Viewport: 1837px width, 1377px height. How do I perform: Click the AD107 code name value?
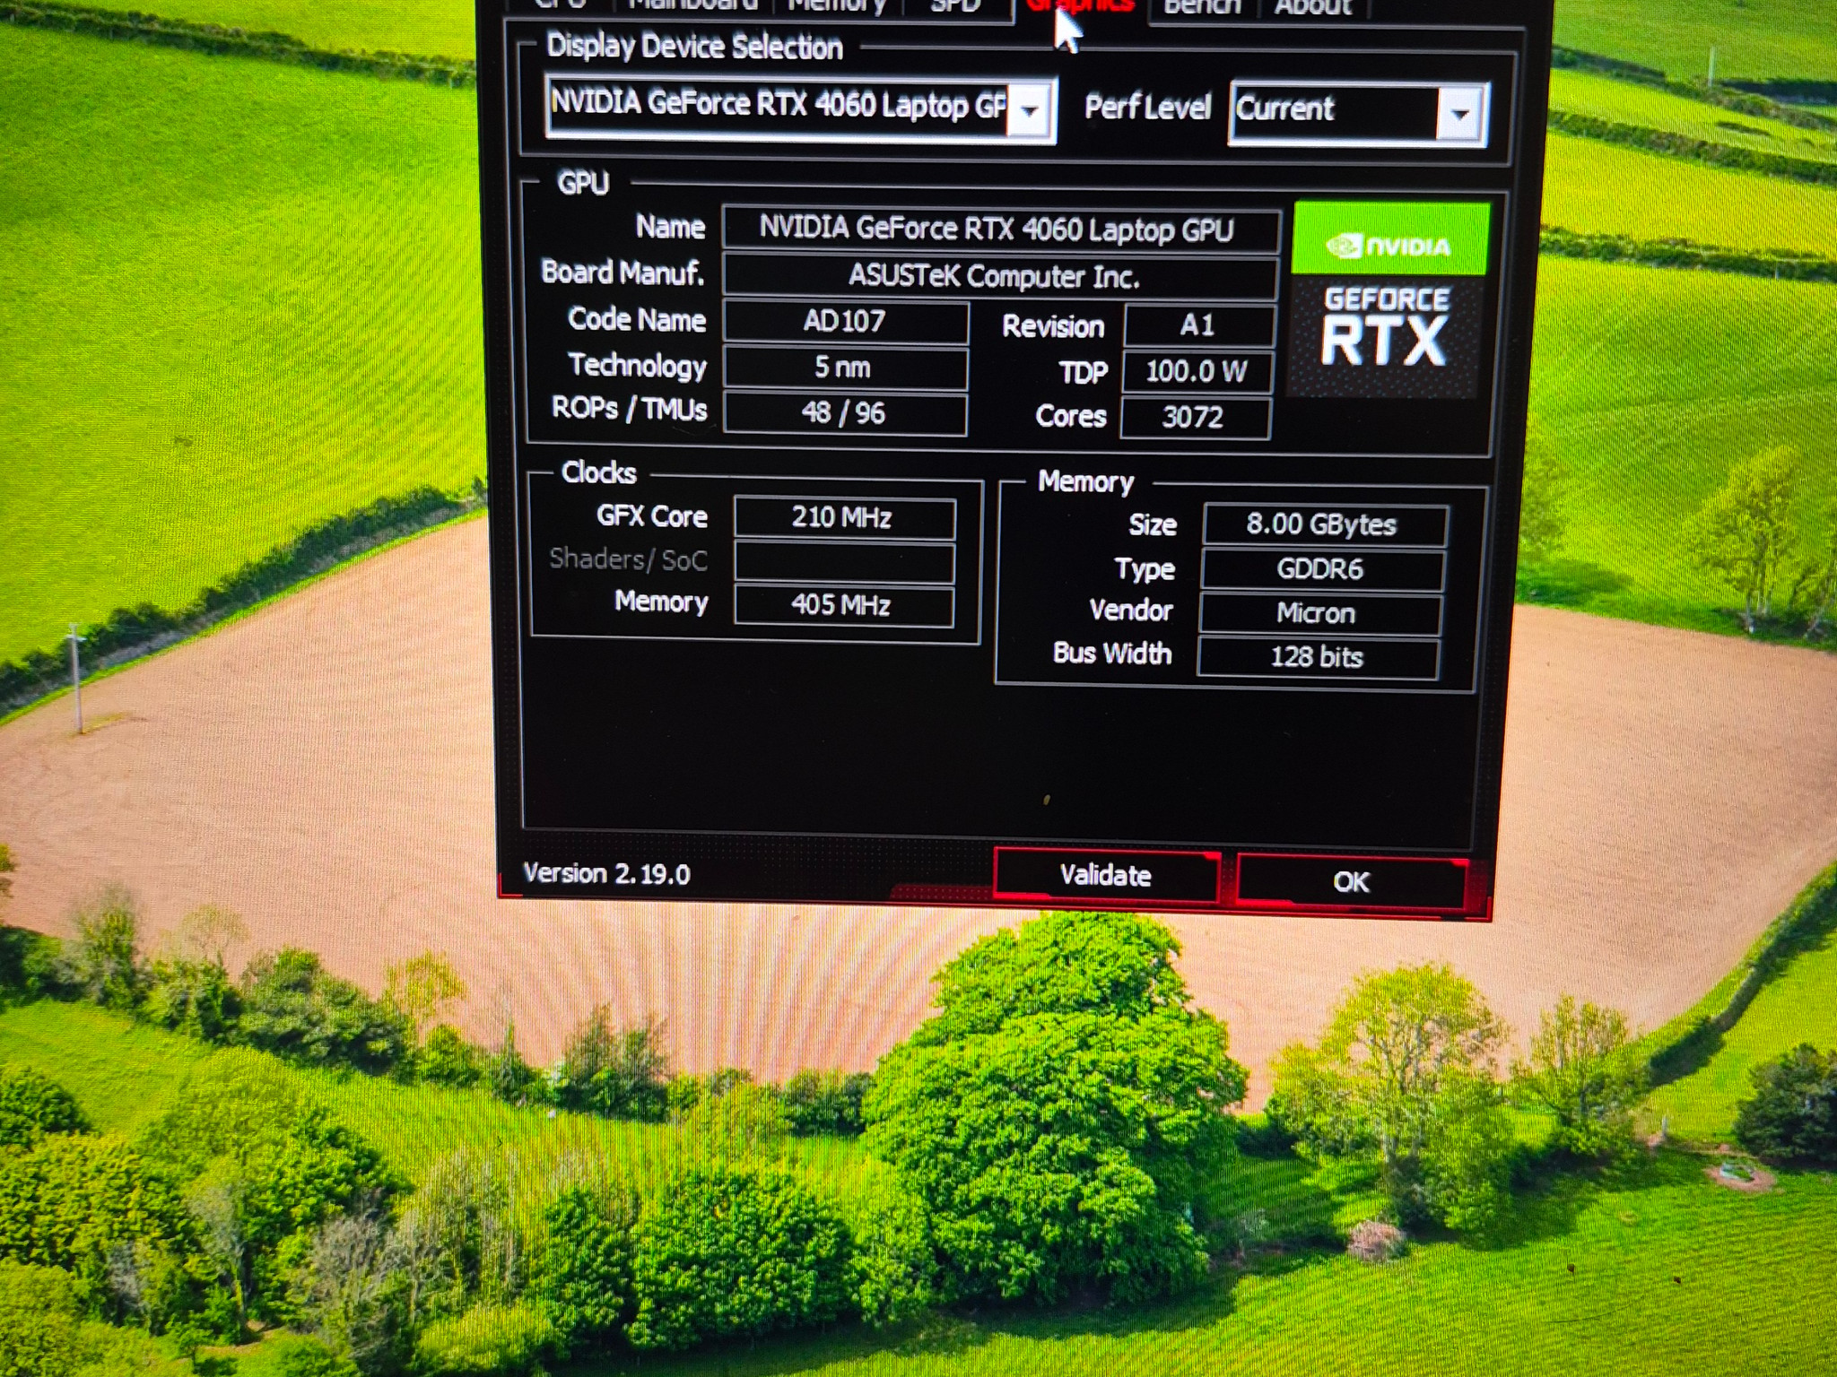tap(845, 321)
